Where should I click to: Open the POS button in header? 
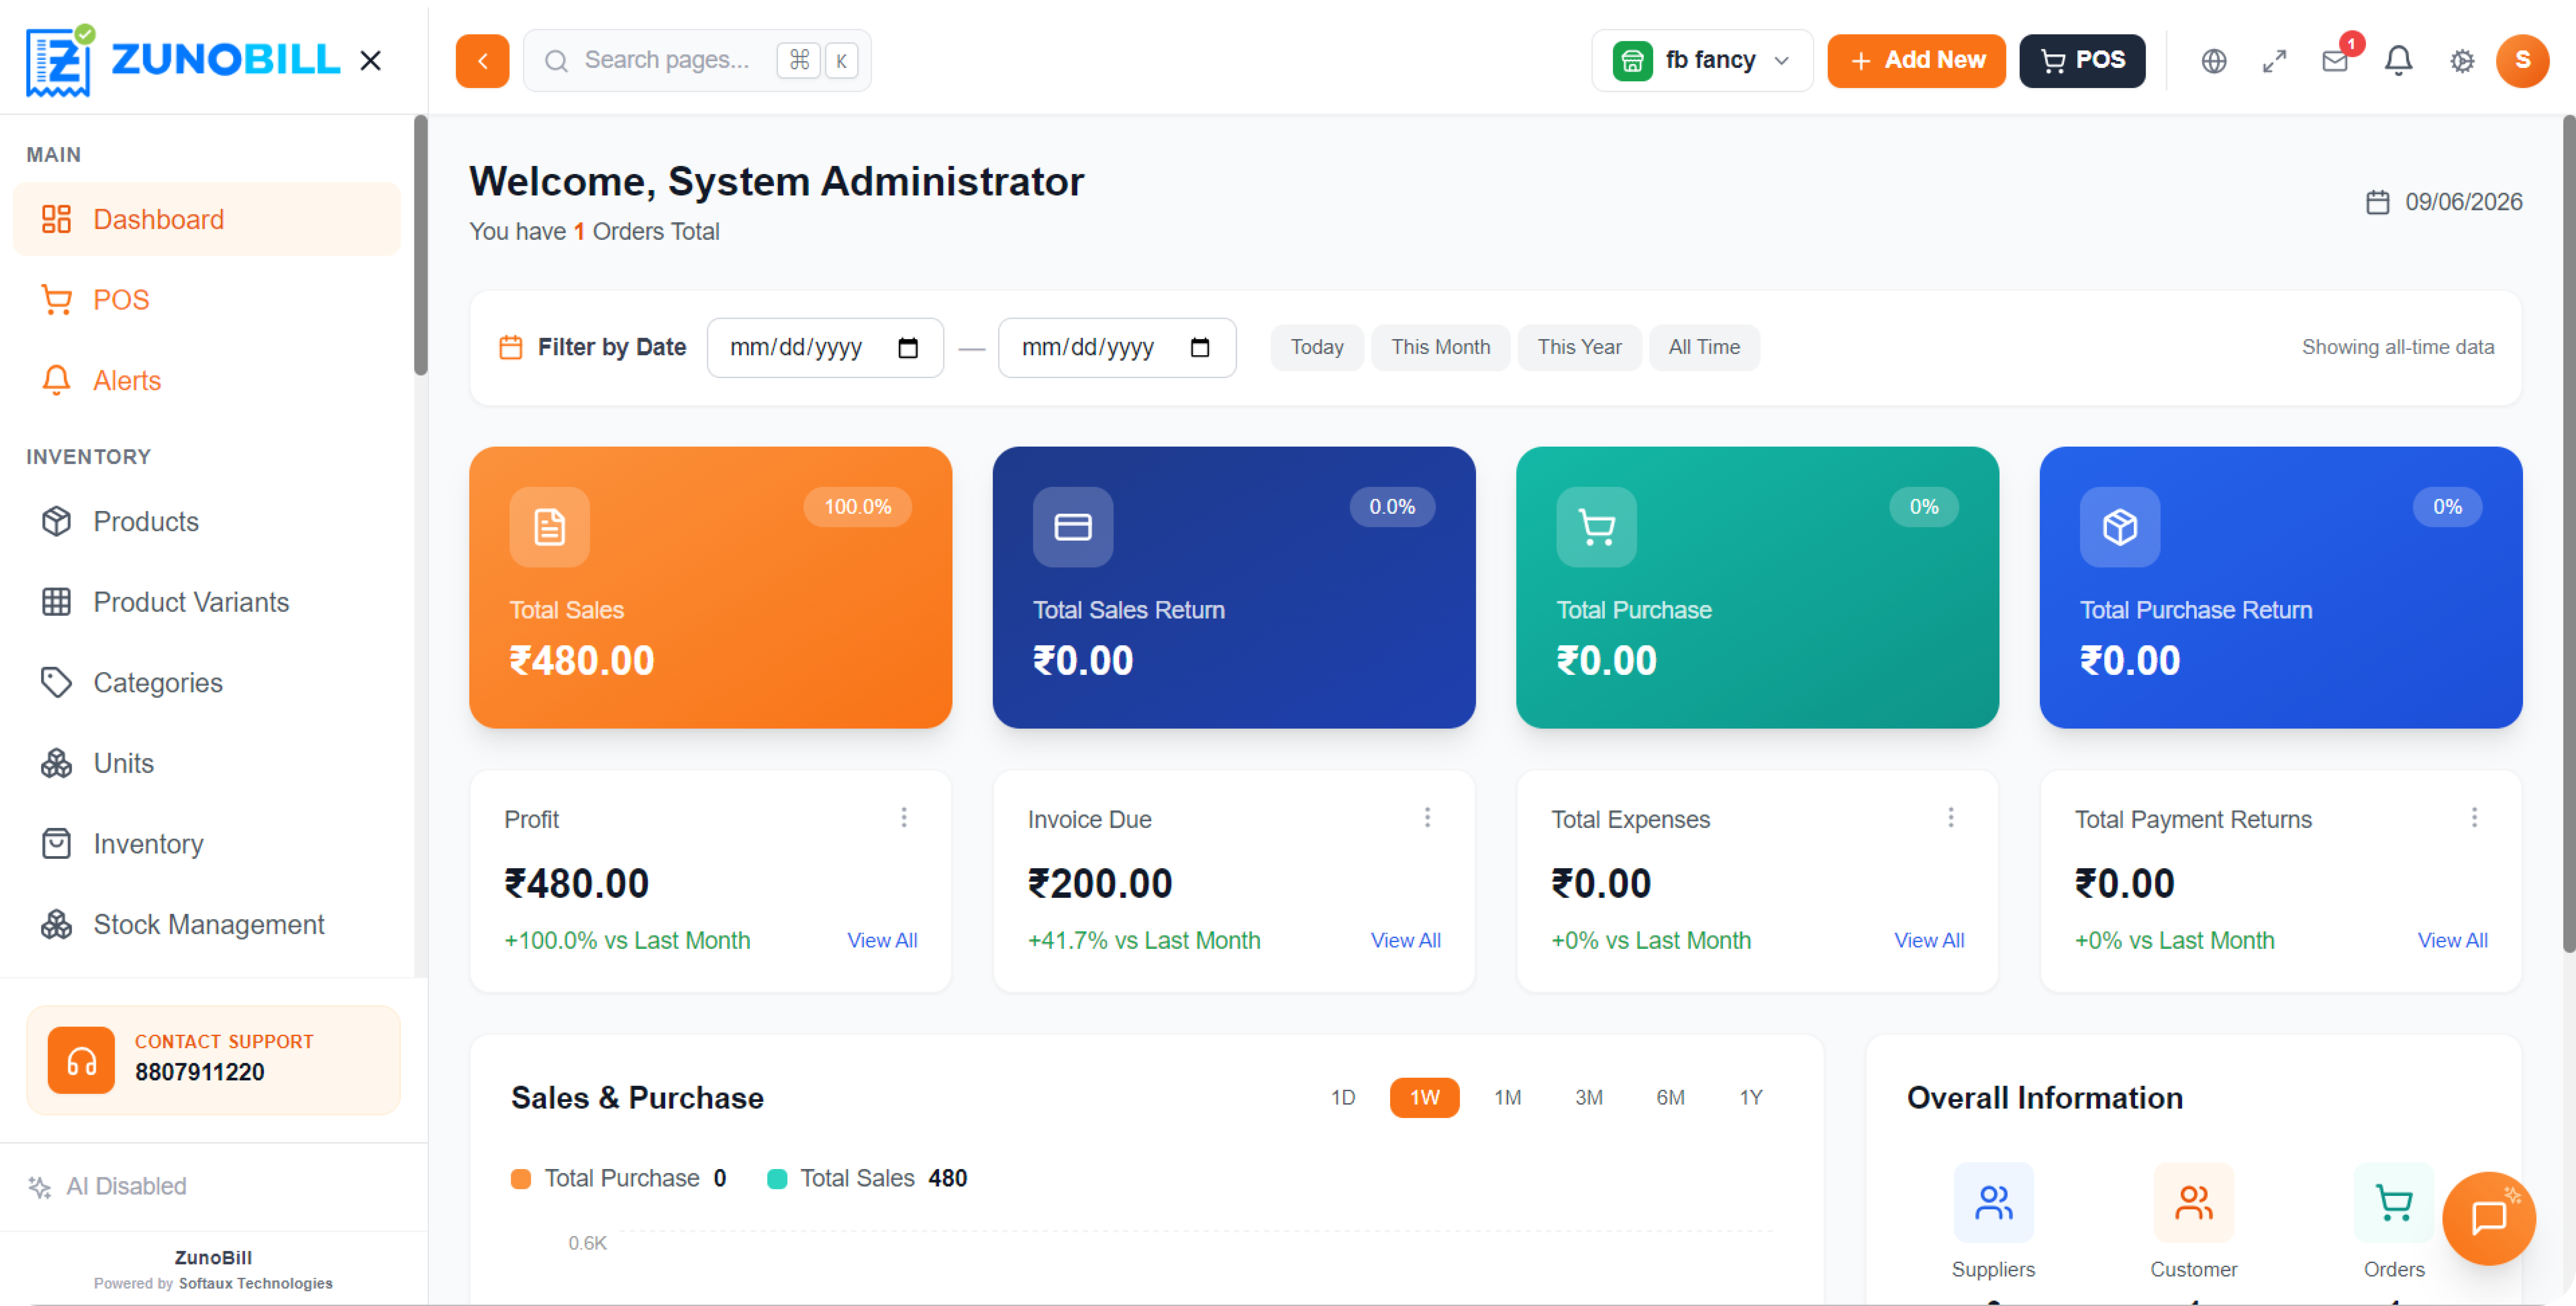2082,61
